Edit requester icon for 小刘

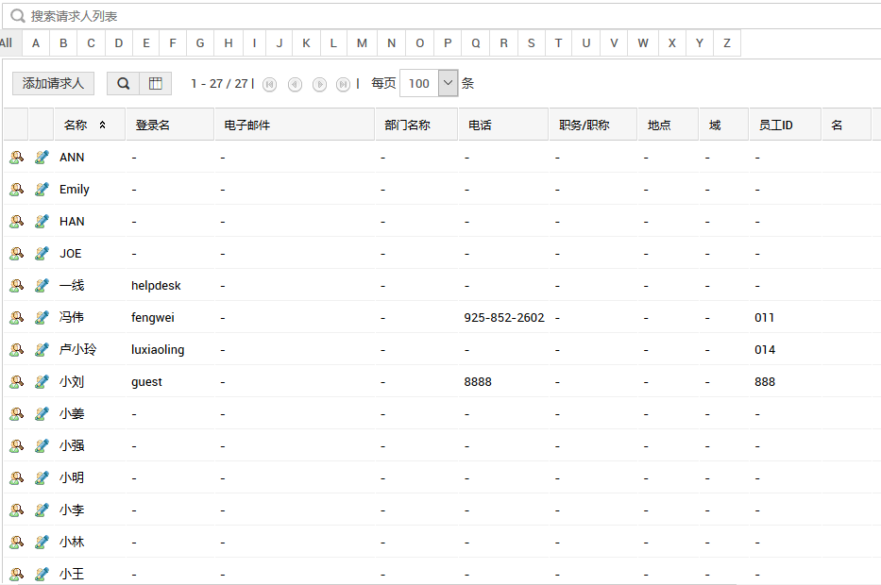point(42,381)
